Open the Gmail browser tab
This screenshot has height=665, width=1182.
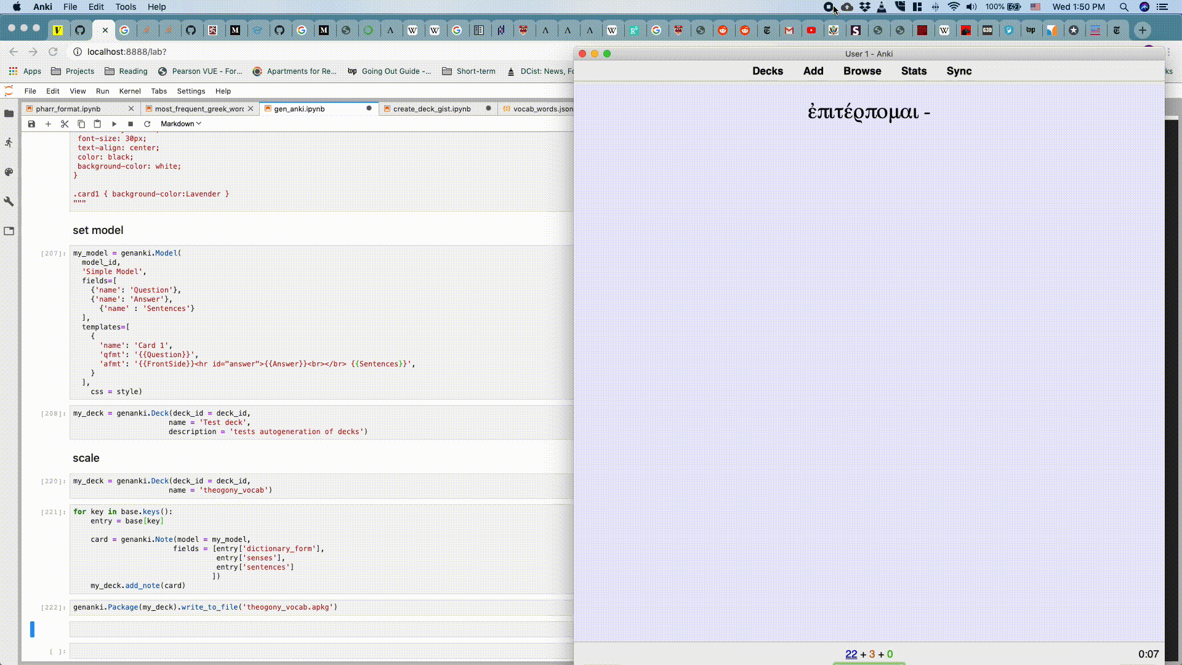click(789, 30)
